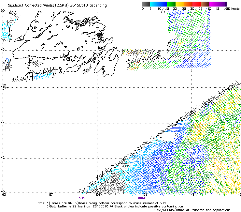The height and width of the screenshot is (212, 241).
Task: Click the '35' label under the color legend
Action: (201, 8)
